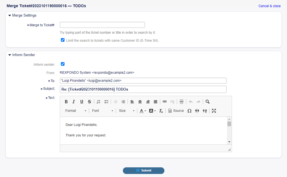Open the Size dropdown
287x177 pixels.
coord(126,111)
